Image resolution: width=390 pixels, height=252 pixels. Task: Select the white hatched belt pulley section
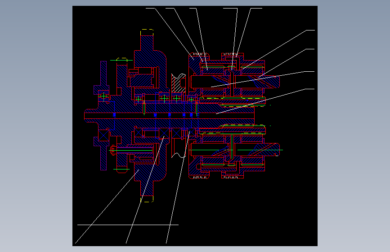point(178,83)
